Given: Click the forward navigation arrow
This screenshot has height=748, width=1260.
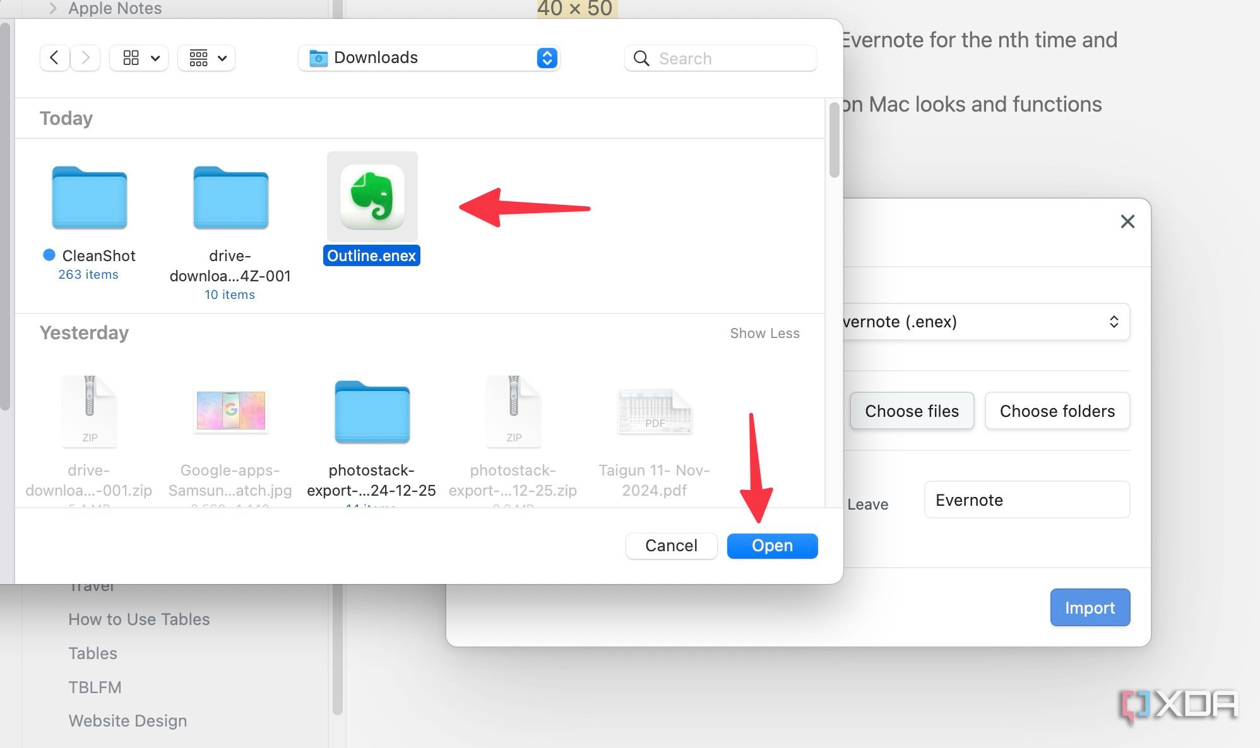Looking at the screenshot, I should click(85, 58).
